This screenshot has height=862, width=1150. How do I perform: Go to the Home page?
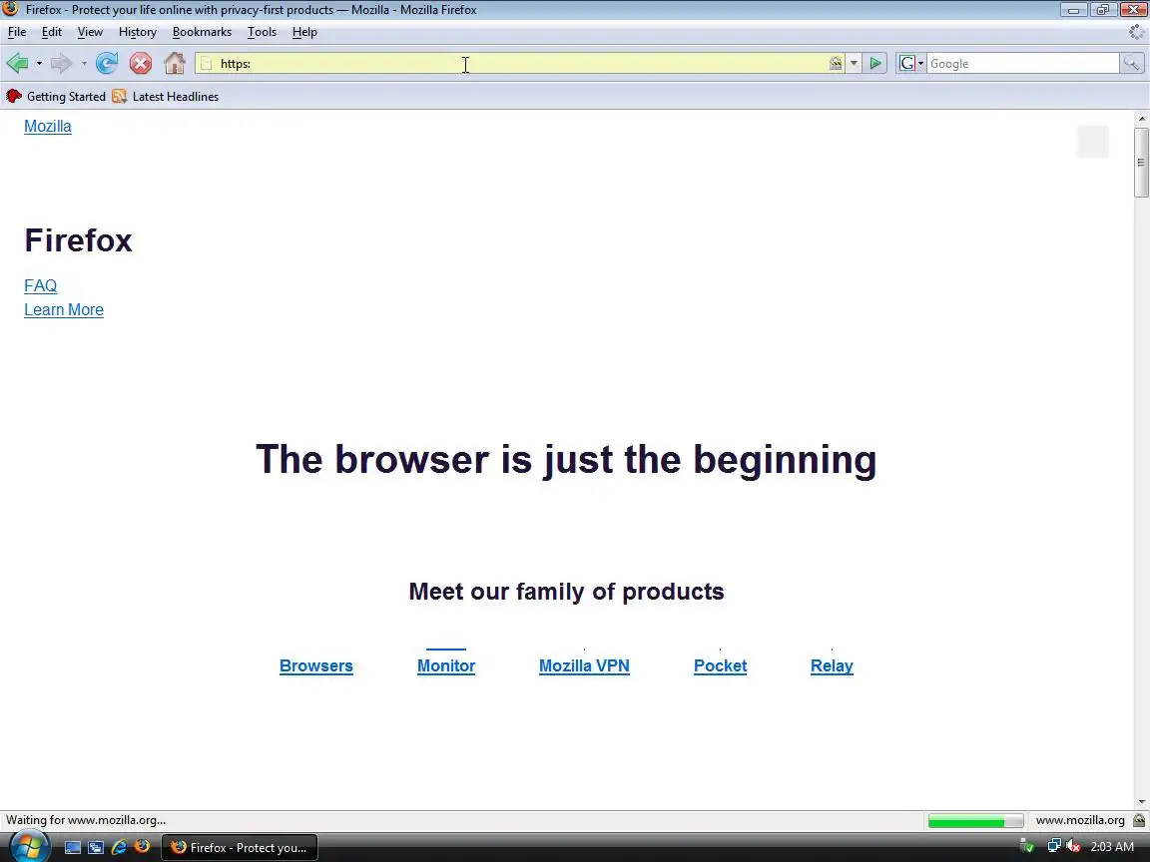point(175,64)
